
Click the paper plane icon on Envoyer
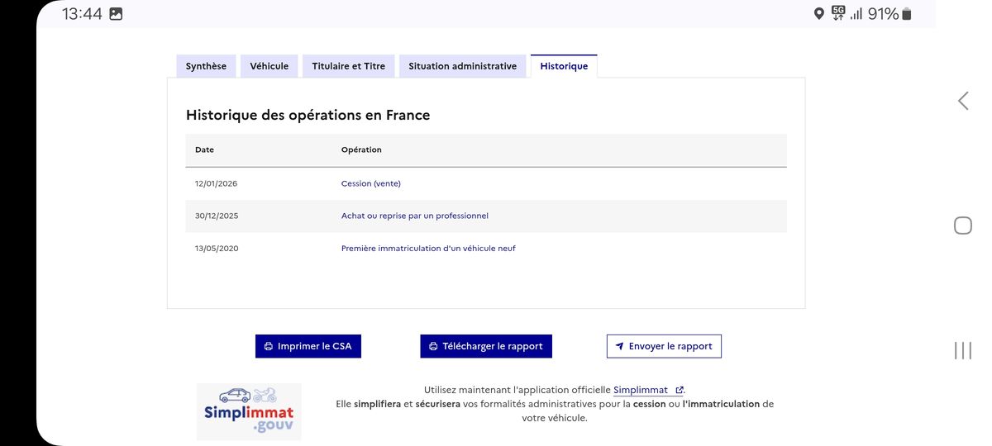619,347
